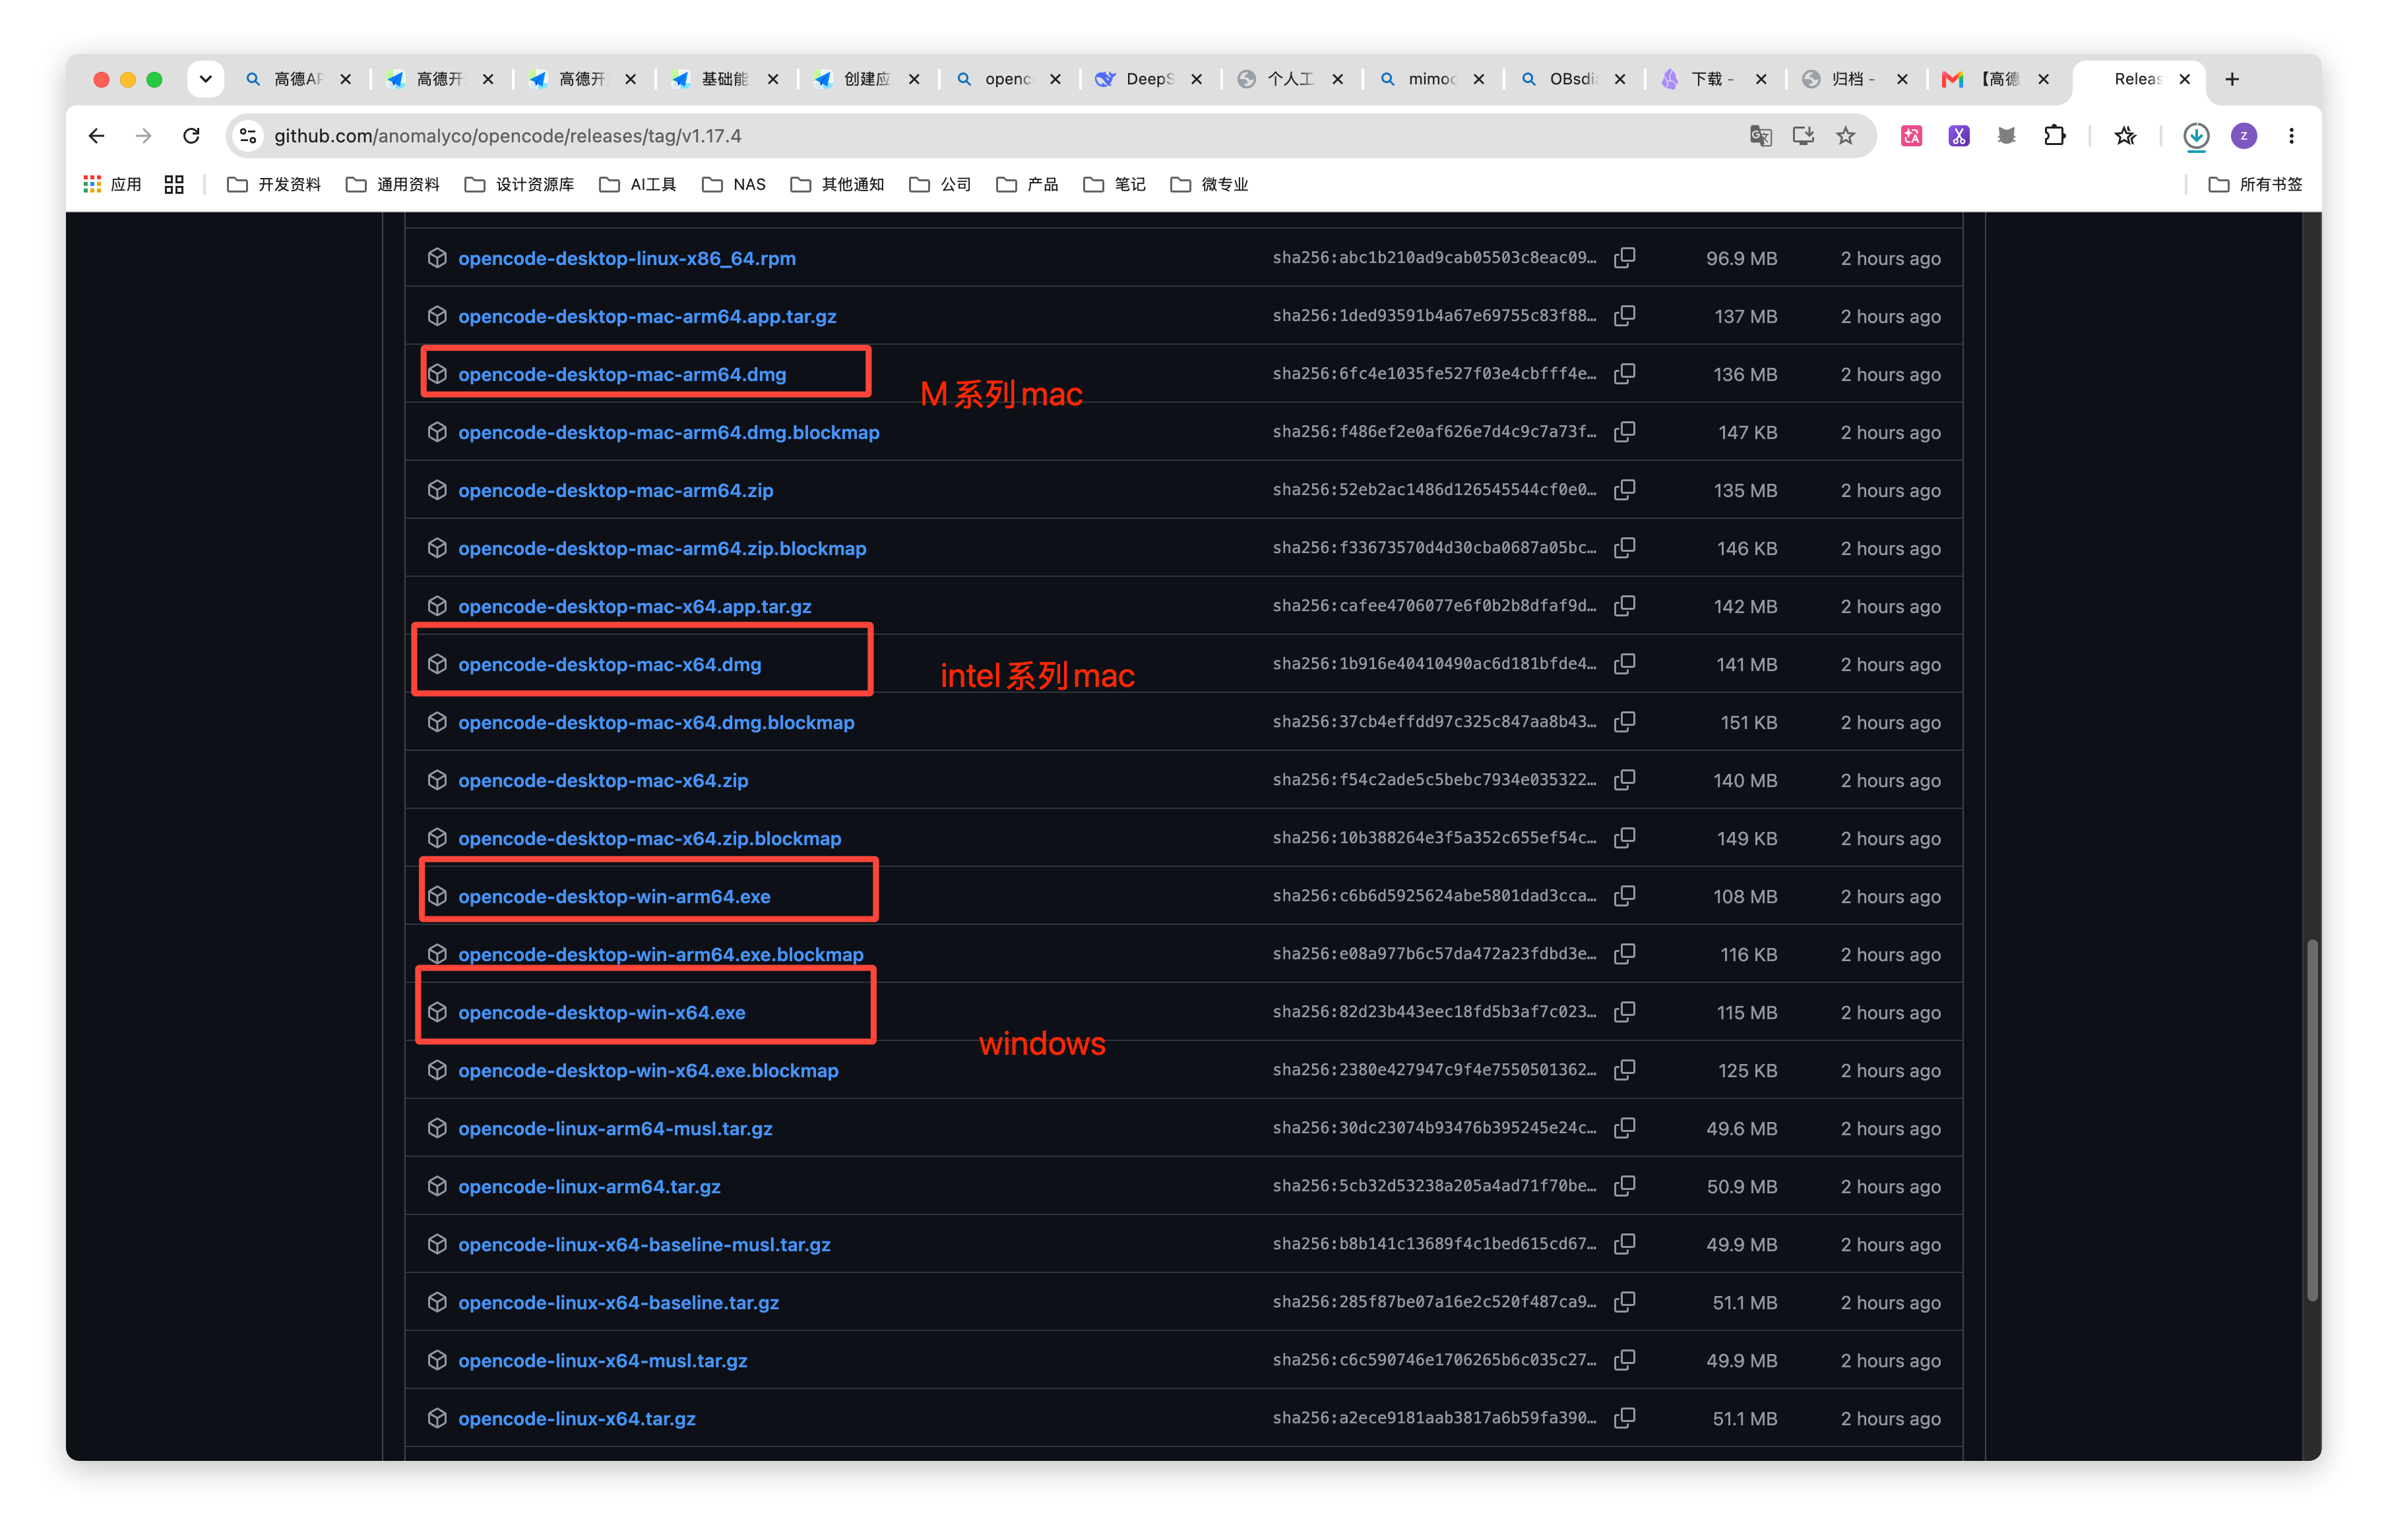Screen dimensions: 2388x1540
Task: Open the opencode-linux-arm64-musl.tar.gz link
Action: (x=615, y=1128)
